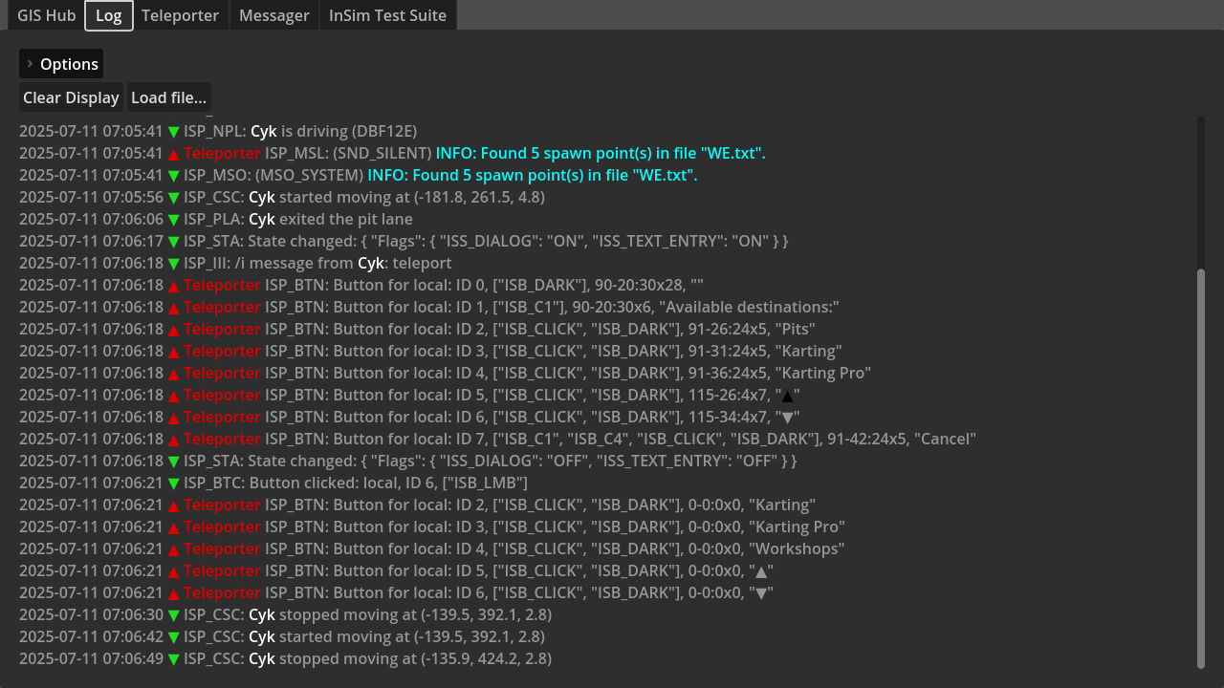Go to the Messager tab
Screen dimensions: 1224x688
[x=273, y=15]
